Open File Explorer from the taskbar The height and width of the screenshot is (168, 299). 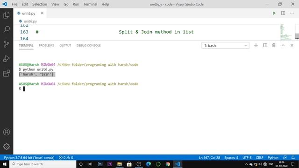[x=120, y=164]
